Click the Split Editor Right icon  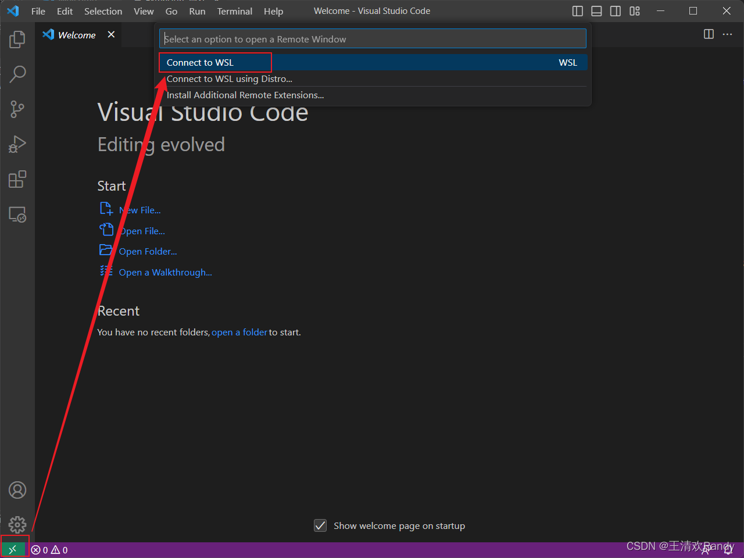[709, 34]
